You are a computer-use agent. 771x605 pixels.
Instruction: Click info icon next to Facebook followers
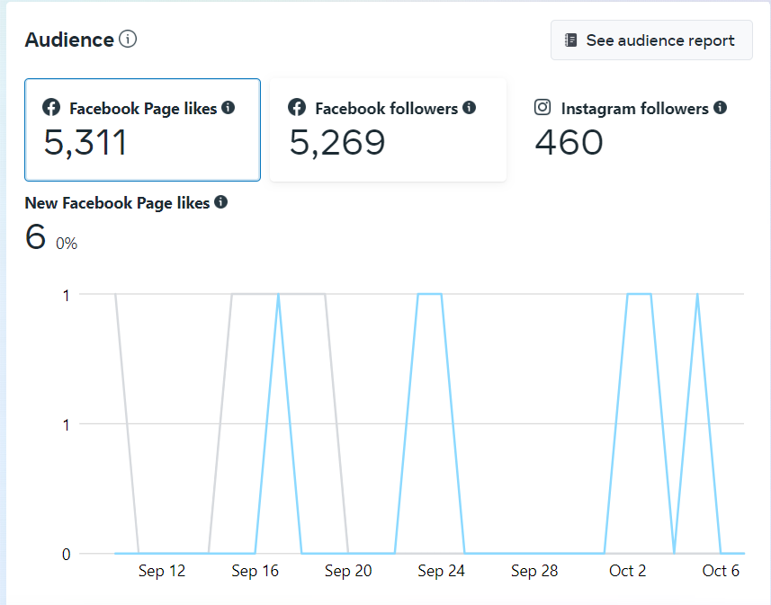[469, 108]
